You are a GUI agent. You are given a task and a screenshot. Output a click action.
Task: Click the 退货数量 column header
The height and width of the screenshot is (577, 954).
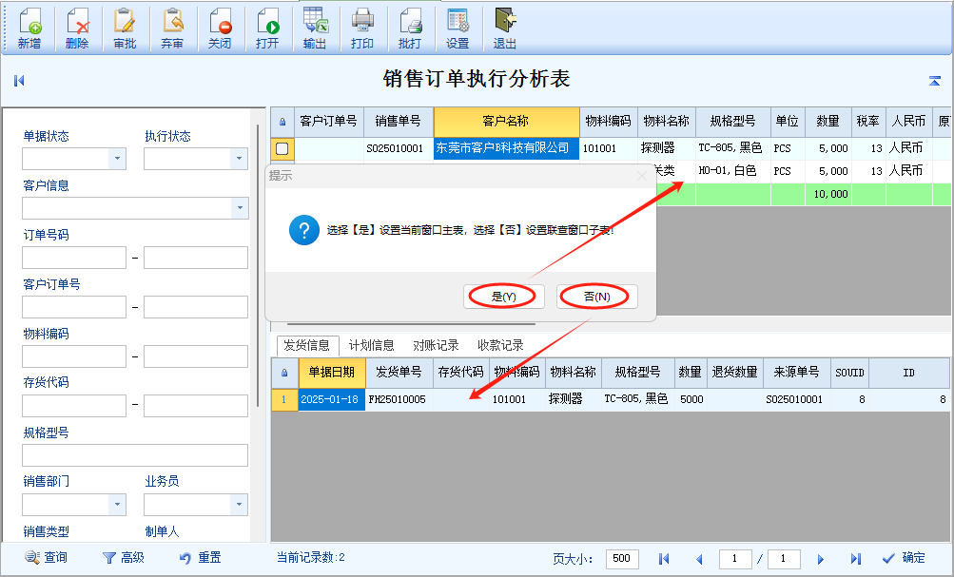click(735, 373)
